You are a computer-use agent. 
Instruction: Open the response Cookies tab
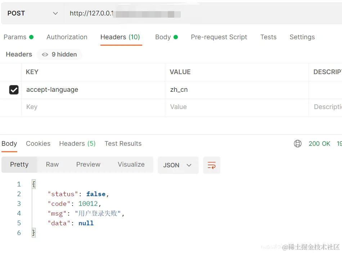pos(38,144)
